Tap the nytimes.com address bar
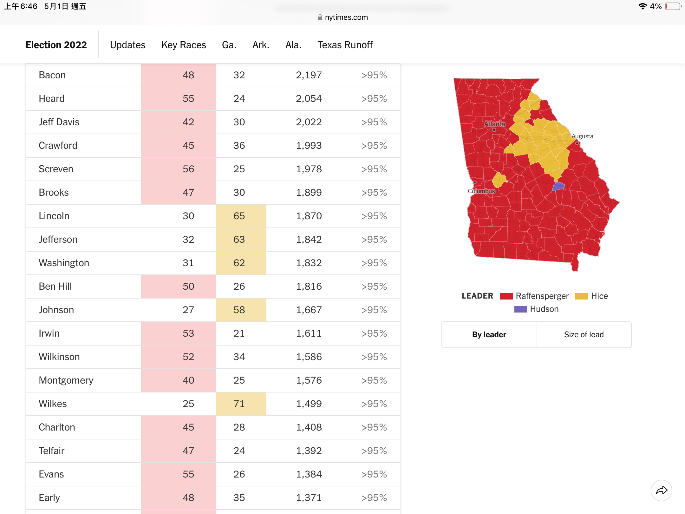 [342, 17]
